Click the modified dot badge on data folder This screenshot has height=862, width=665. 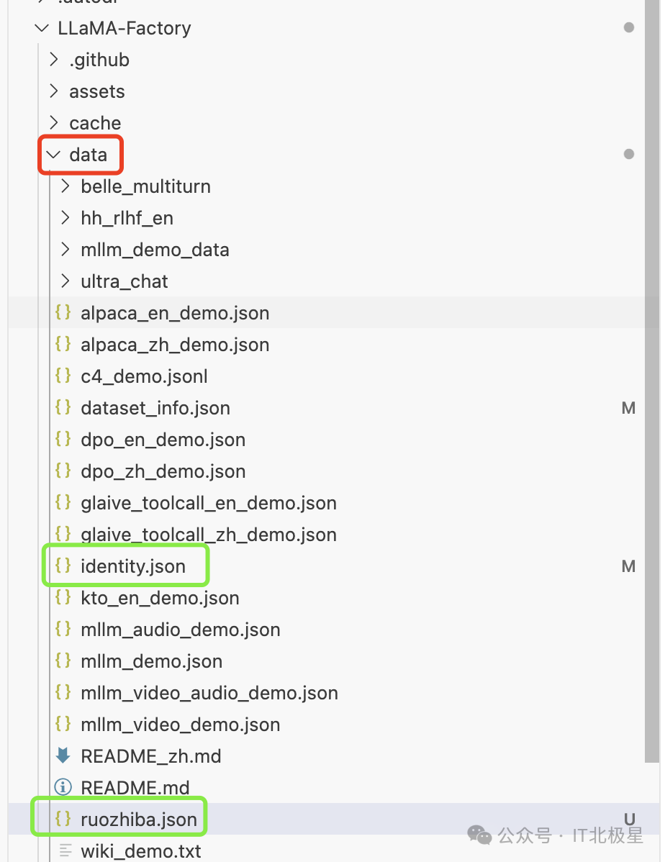tap(629, 154)
